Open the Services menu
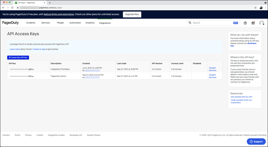 pyautogui.click(x=46, y=23)
